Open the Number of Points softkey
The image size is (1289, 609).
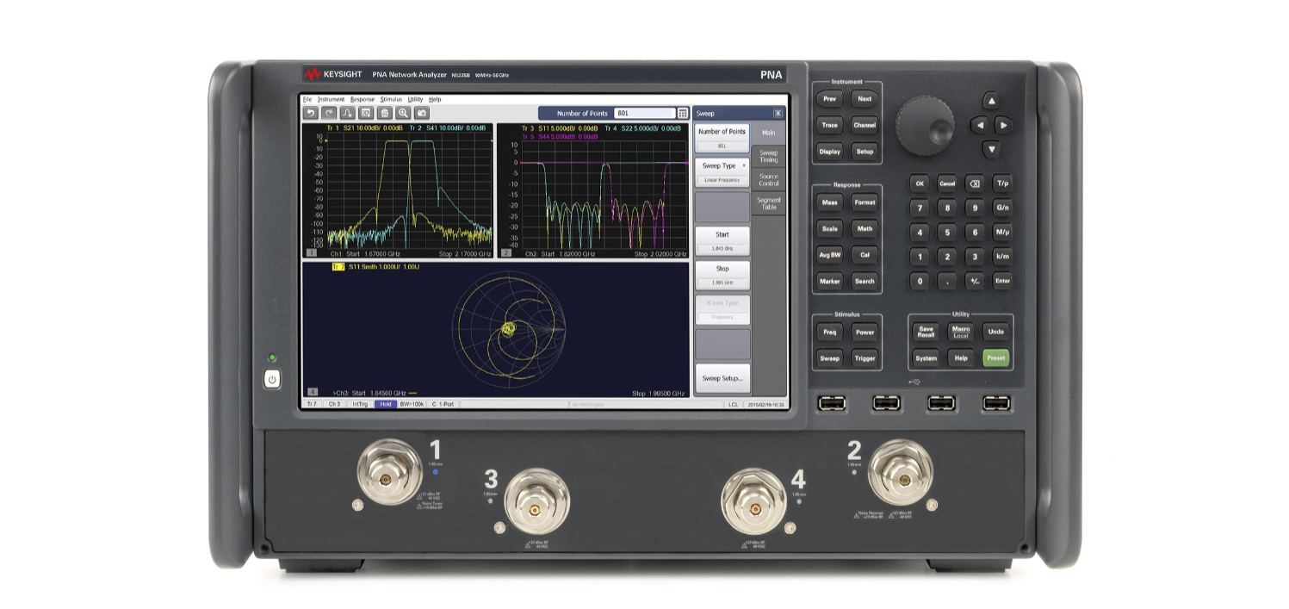pyautogui.click(x=722, y=137)
